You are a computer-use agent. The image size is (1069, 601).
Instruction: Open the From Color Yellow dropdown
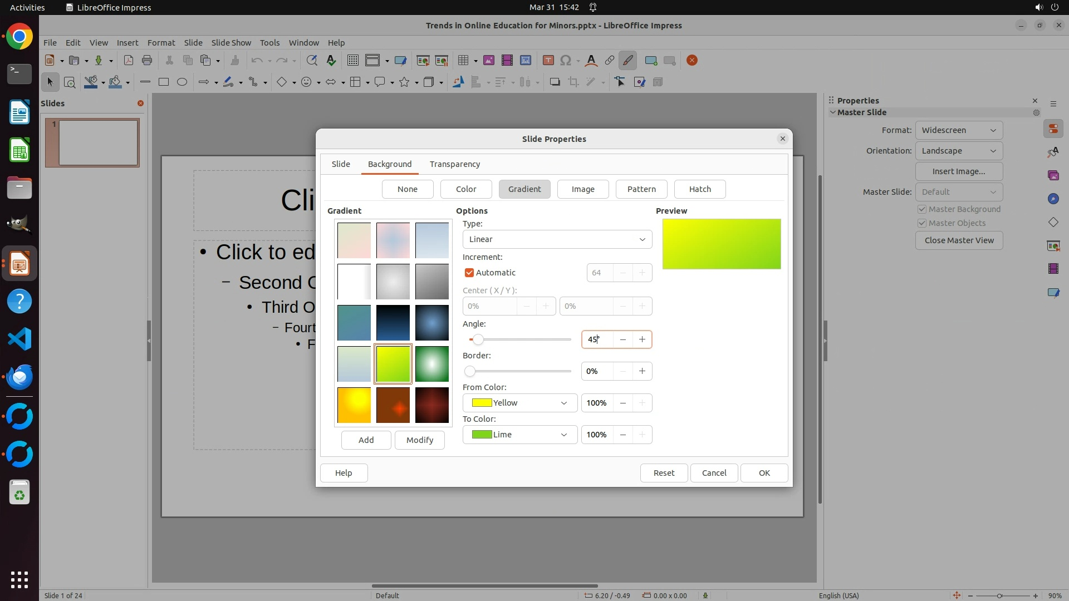(x=519, y=403)
